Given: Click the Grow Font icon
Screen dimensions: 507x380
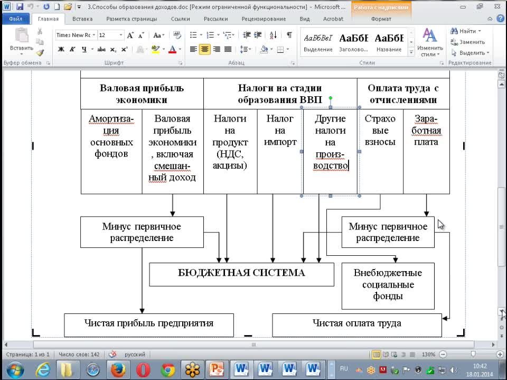Looking at the screenshot, I should tap(130, 35).
